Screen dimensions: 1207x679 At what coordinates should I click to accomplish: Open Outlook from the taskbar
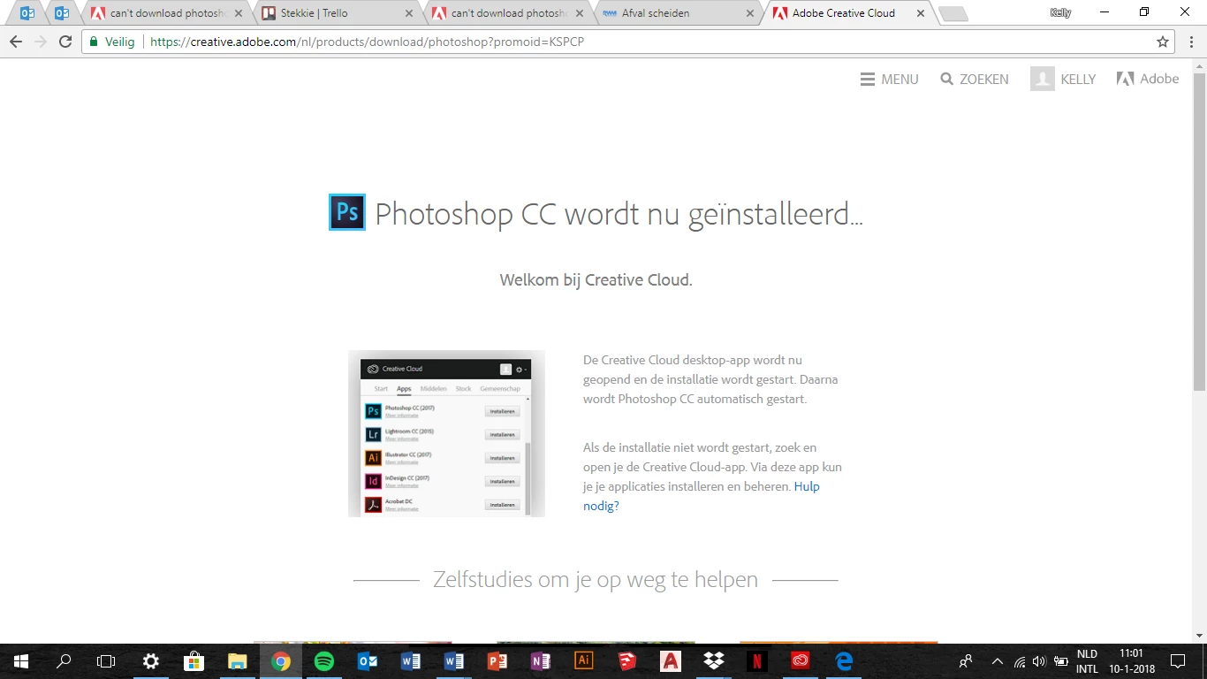(368, 661)
